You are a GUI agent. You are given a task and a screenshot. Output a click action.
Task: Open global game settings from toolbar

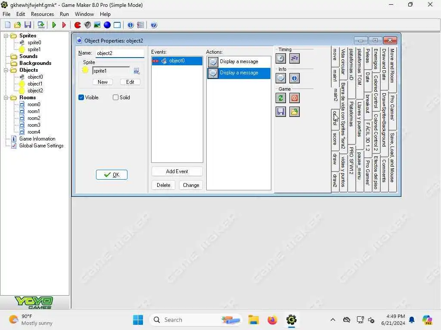point(140,25)
